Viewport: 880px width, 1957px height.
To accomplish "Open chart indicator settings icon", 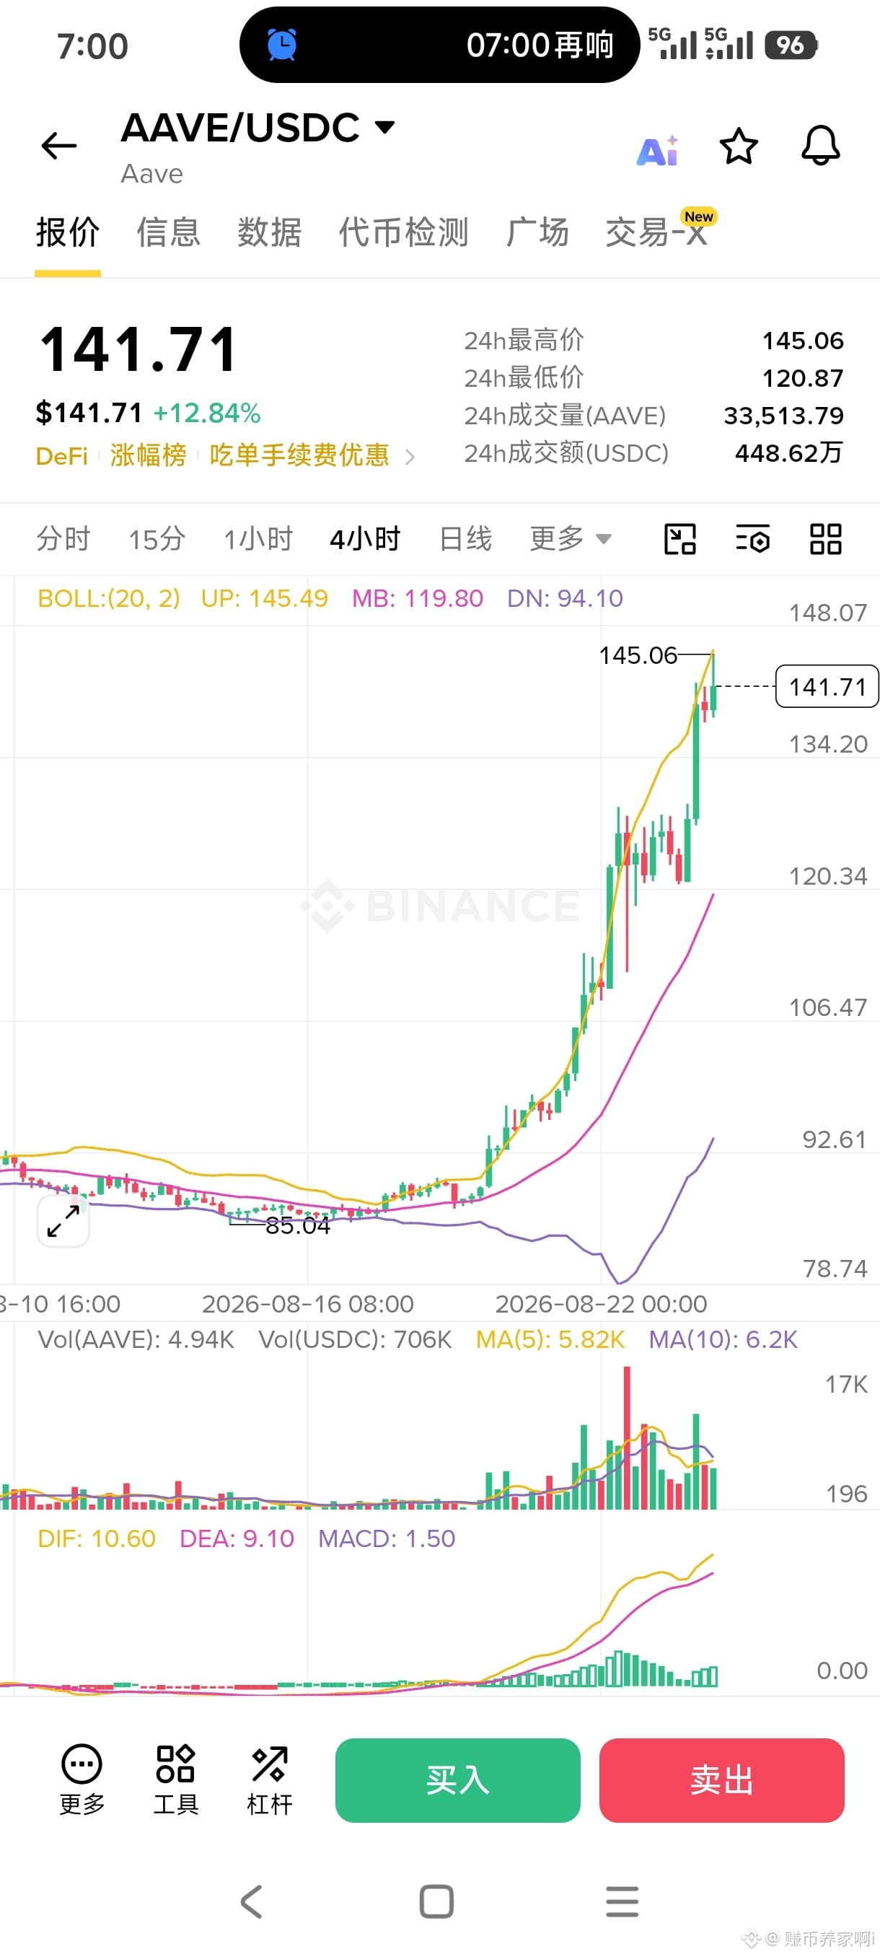I will [x=752, y=538].
